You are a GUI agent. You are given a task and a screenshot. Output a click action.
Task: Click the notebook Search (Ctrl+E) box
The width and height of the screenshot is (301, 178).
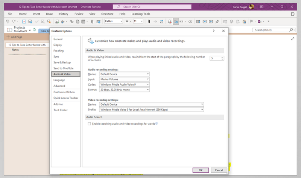point(274,30)
